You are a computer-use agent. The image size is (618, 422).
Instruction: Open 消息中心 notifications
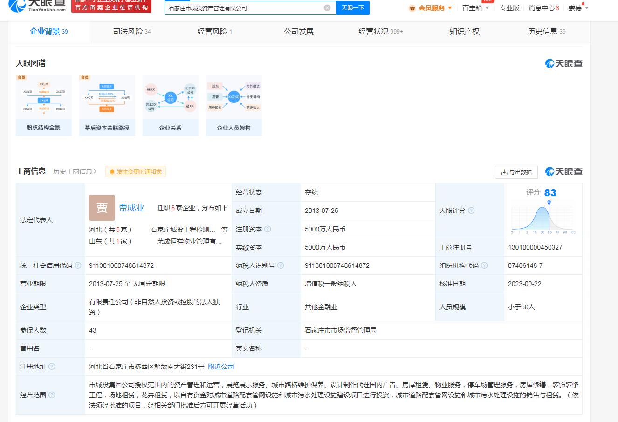coord(543,8)
